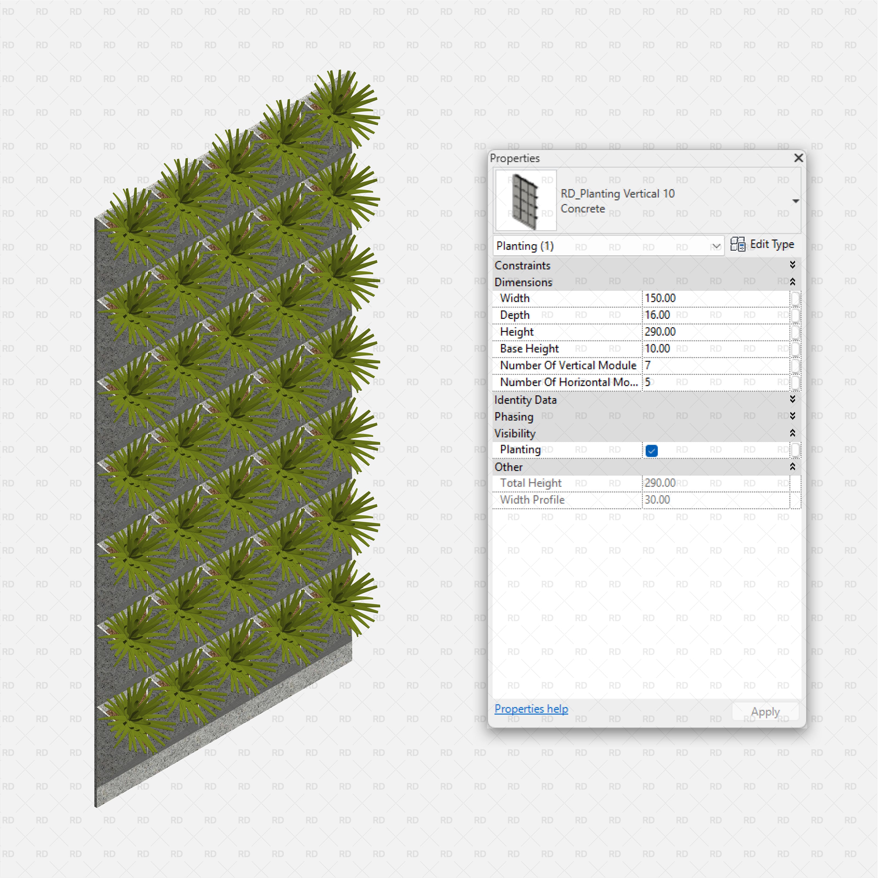Image resolution: width=878 pixels, height=878 pixels.
Task: Select the Width value field showing 150.00
Action: [709, 298]
